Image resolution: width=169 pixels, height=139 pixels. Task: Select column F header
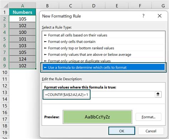[140, 6]
